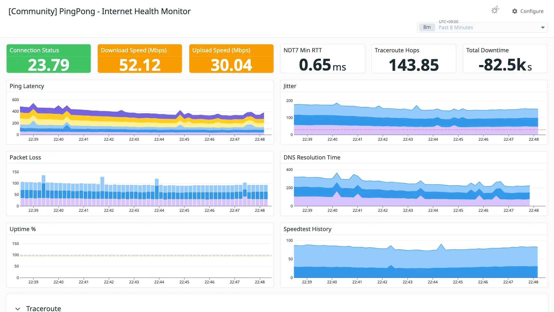Click the Download Speed (Mbps) title label
Viewport: 554px width, 312px height.
(134, 50)
